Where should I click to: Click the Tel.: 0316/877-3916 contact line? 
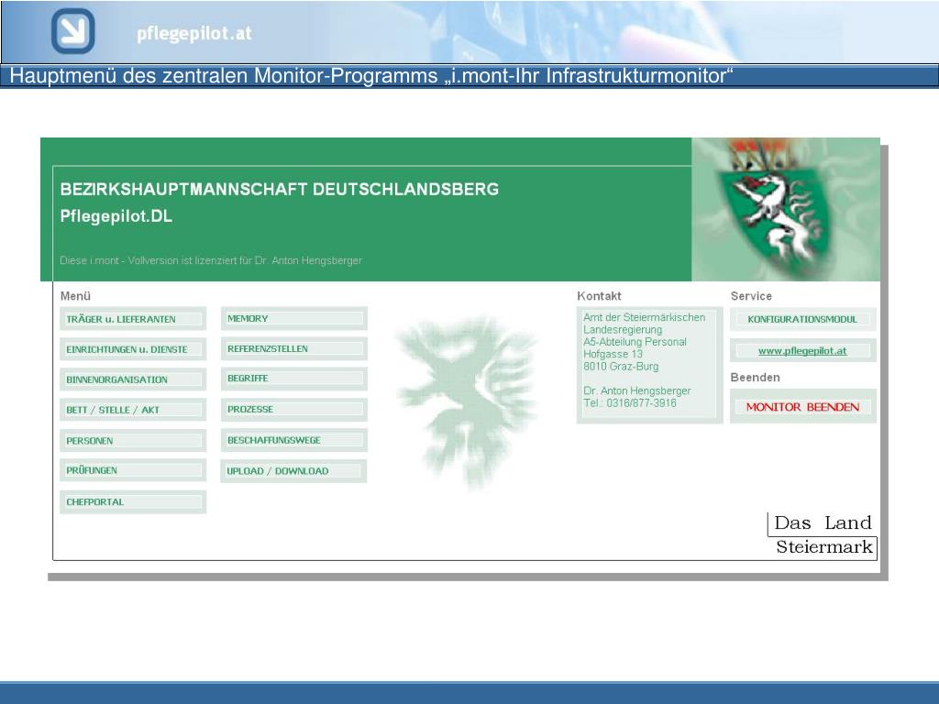[630, 403]
